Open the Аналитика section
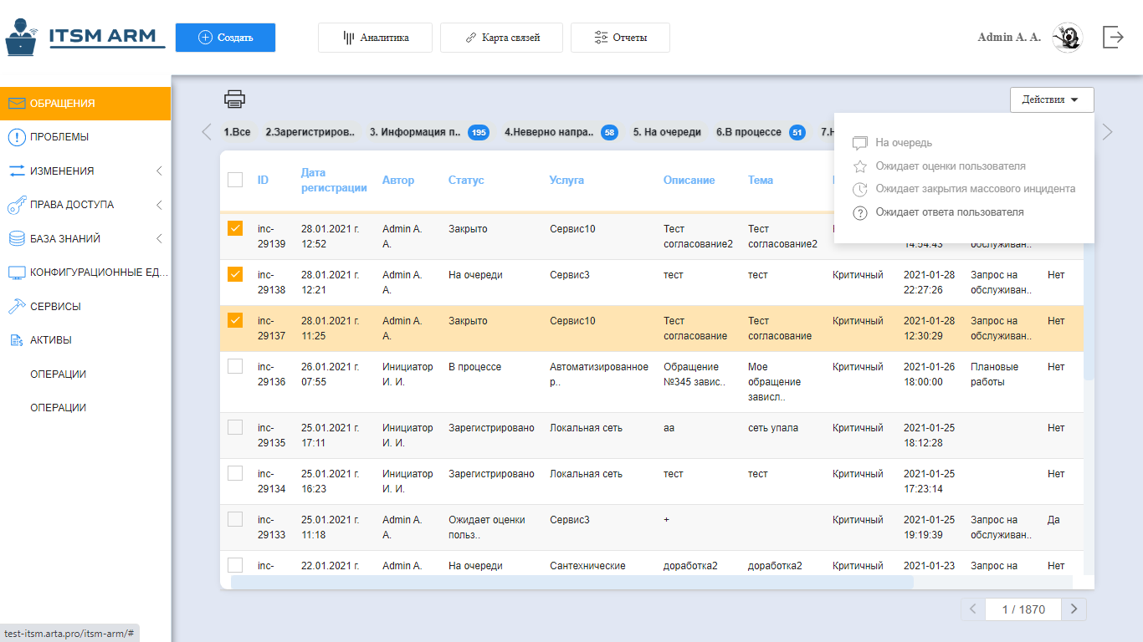 [x=375, y=38]
